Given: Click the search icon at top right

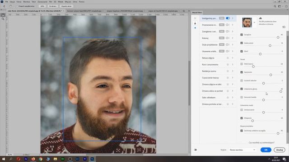Looking at the screenshot, I should (275, 6).
